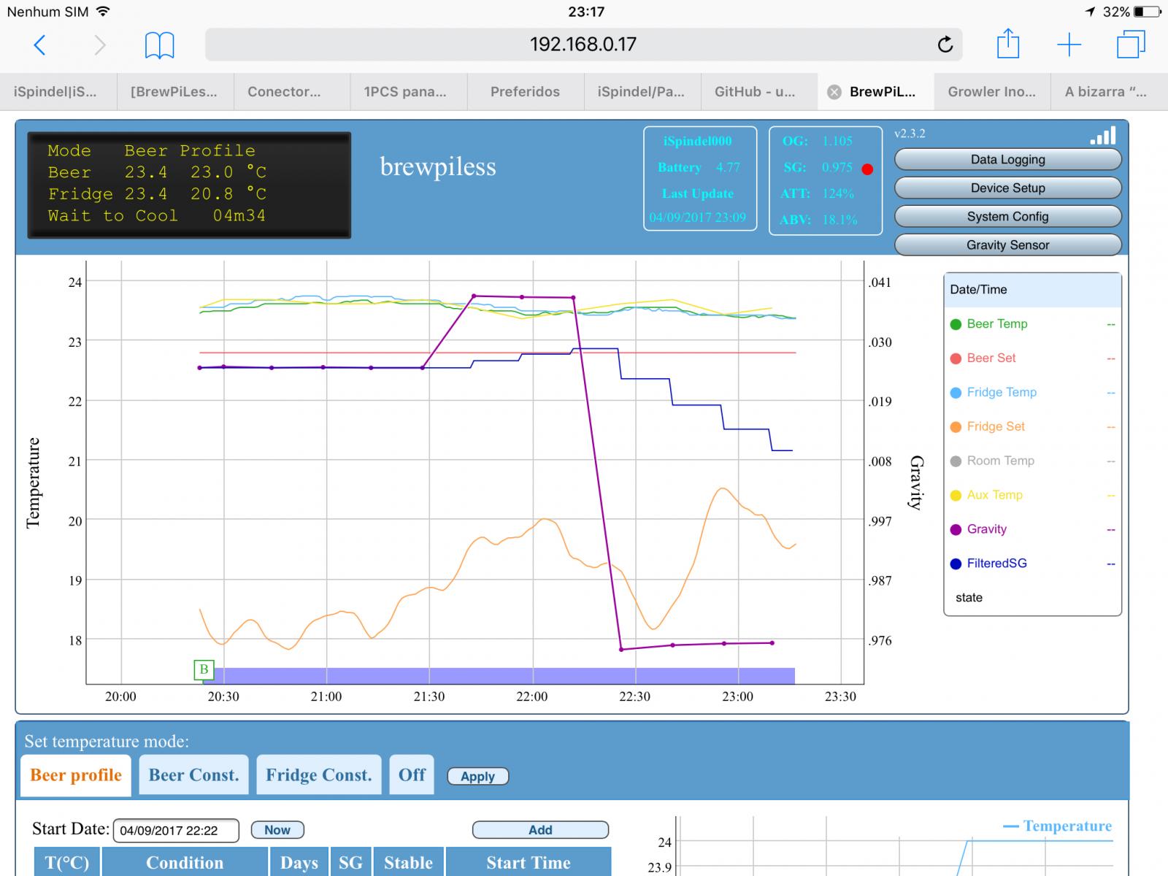Show all tabs overview icon

pos(1131,44)
